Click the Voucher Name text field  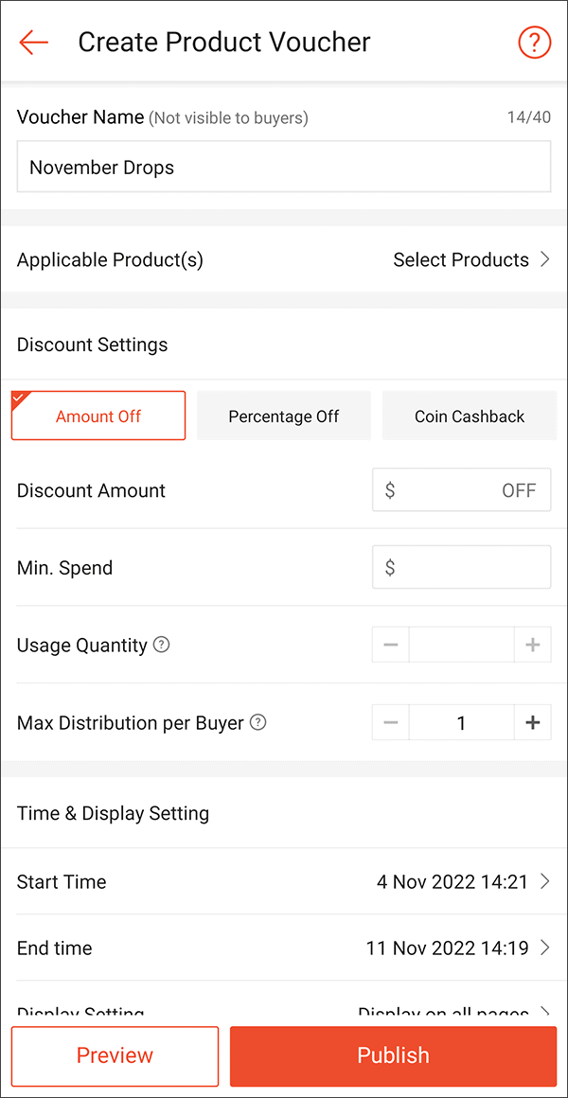pos(284,168)
